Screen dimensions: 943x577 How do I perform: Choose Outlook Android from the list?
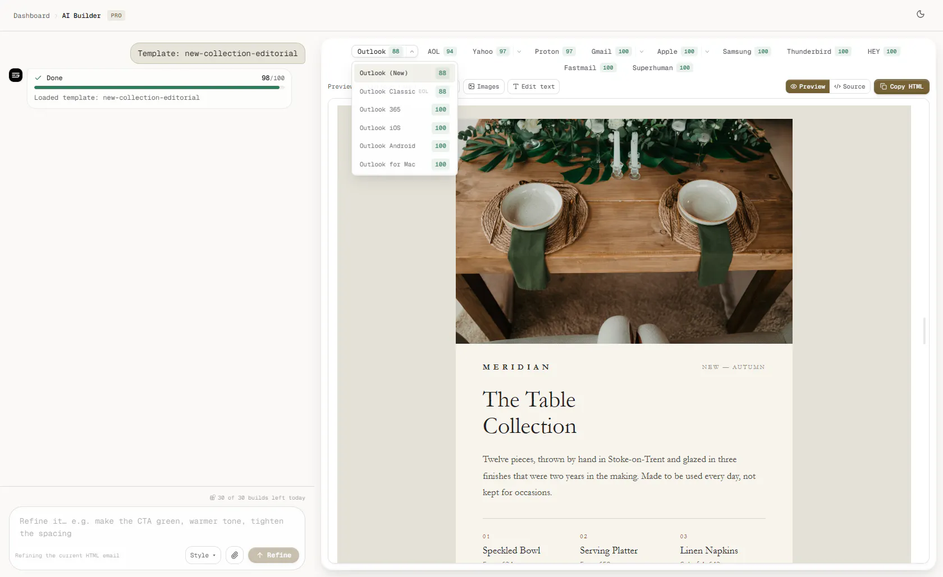pos(404,146)
